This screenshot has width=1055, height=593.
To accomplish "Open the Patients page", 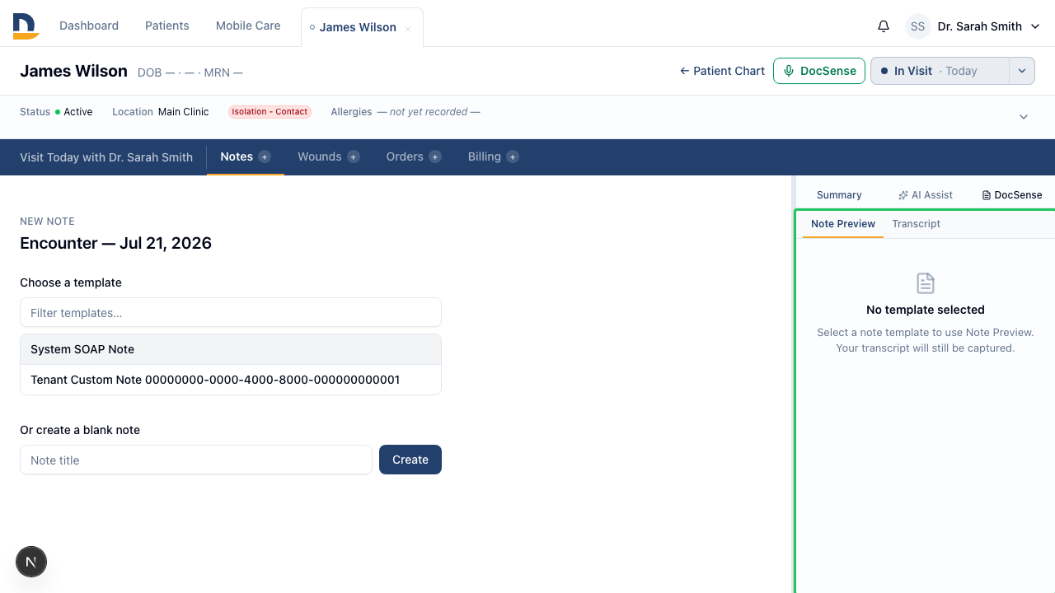I will pos(167,26).
